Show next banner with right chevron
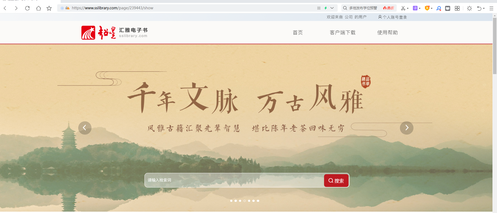 [407, 128]
